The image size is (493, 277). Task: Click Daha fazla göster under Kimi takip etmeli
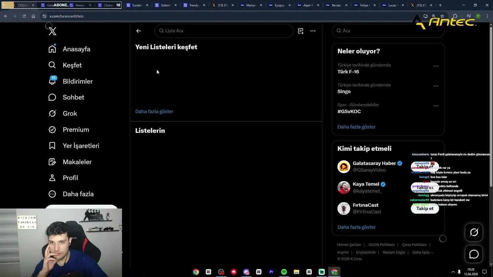[356, 227]
